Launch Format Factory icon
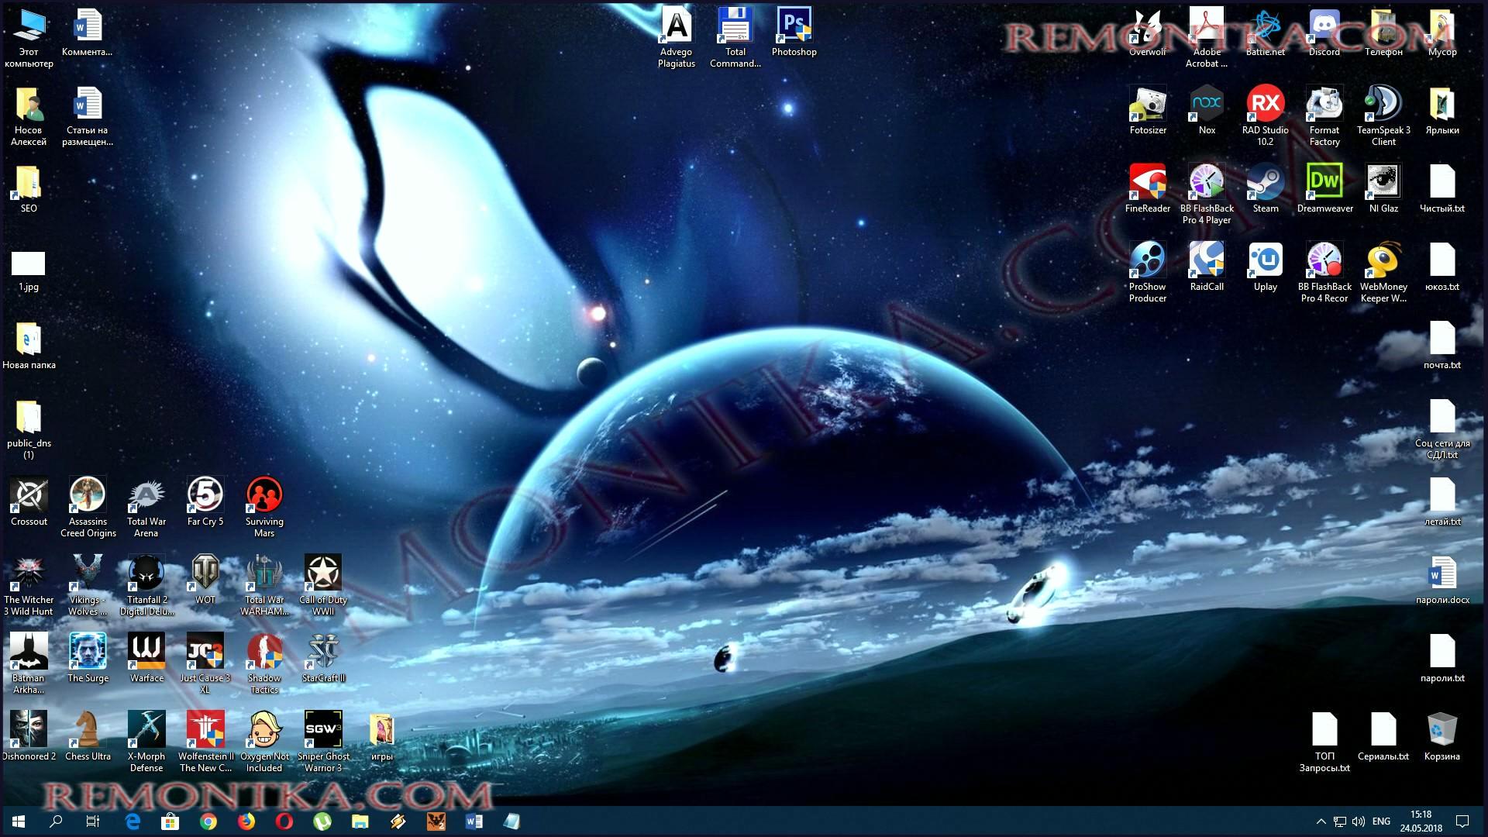This screenshot has height=837, width=1488. click(x=1324, y=115)
